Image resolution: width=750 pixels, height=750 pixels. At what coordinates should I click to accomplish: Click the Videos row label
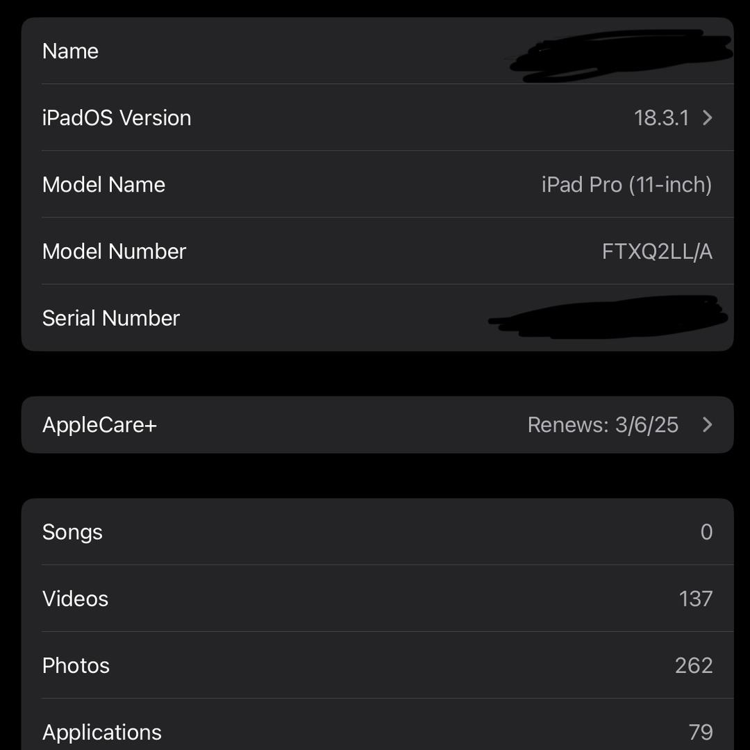pos(75,599)
